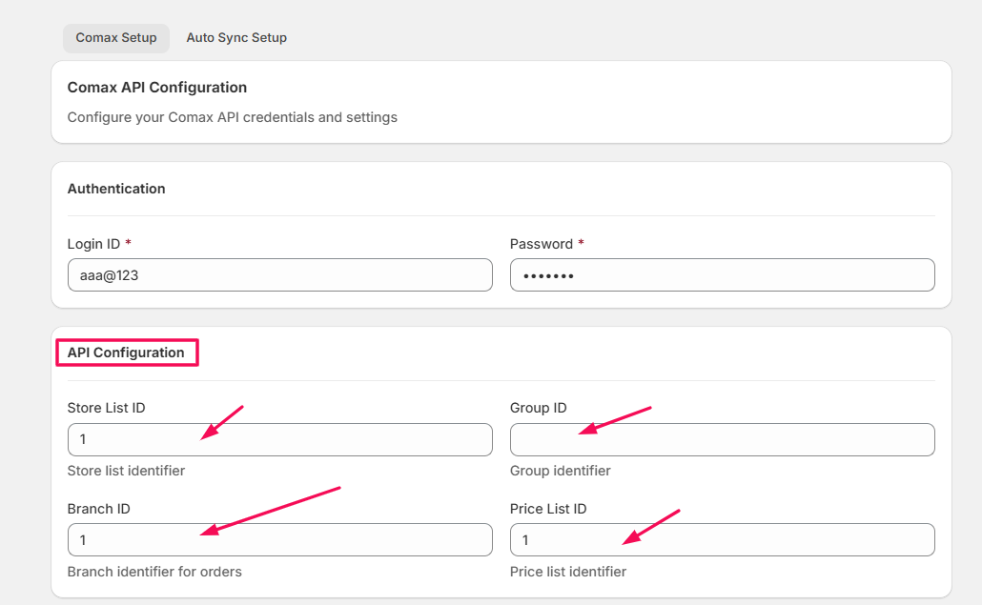The image size is (982, 605).
Task: Click into the Login ID field
Action: 279,275
